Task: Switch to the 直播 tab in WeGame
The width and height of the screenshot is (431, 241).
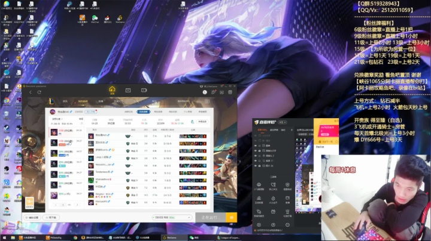Action: point(101,101)
